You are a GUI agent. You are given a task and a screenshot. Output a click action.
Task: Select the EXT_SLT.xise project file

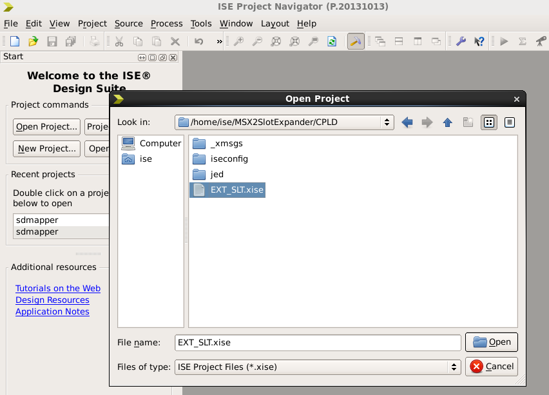236,189
